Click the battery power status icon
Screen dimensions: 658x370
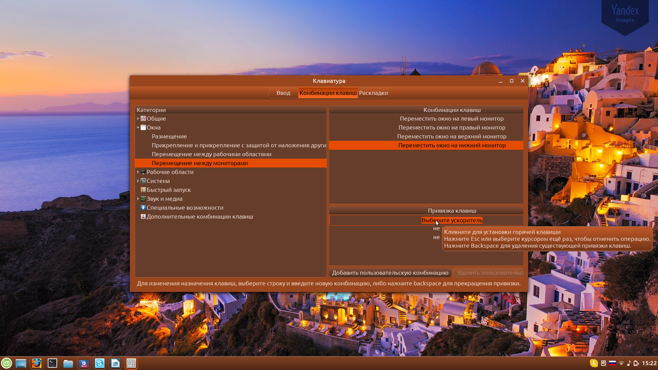coord(636,363)
